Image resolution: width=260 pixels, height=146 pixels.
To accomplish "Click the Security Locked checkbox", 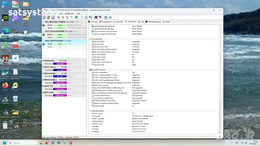I will [93, 57].
